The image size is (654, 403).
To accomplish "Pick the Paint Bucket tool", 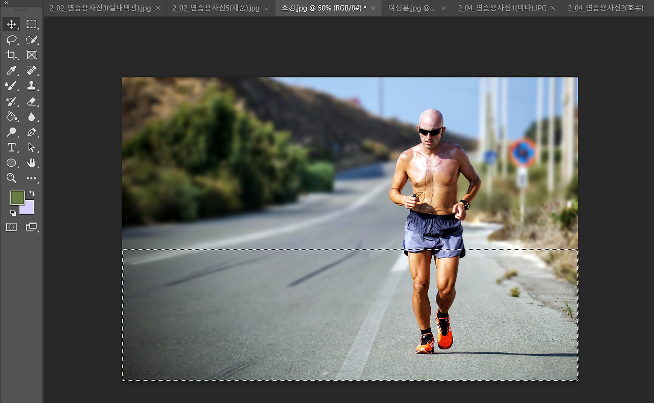I will pos(11,117).
